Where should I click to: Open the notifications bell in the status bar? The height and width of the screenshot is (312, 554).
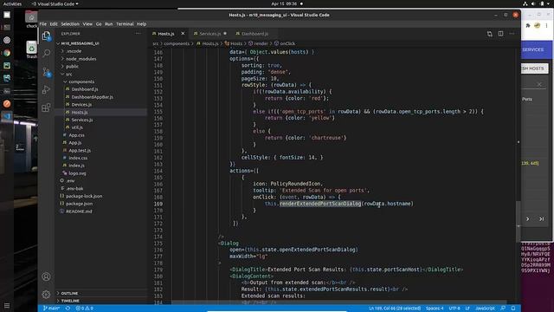click(513, 309)
